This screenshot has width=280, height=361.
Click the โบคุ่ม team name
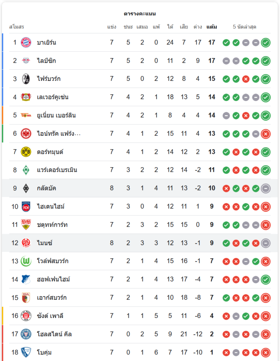click(x=44, y=352)
